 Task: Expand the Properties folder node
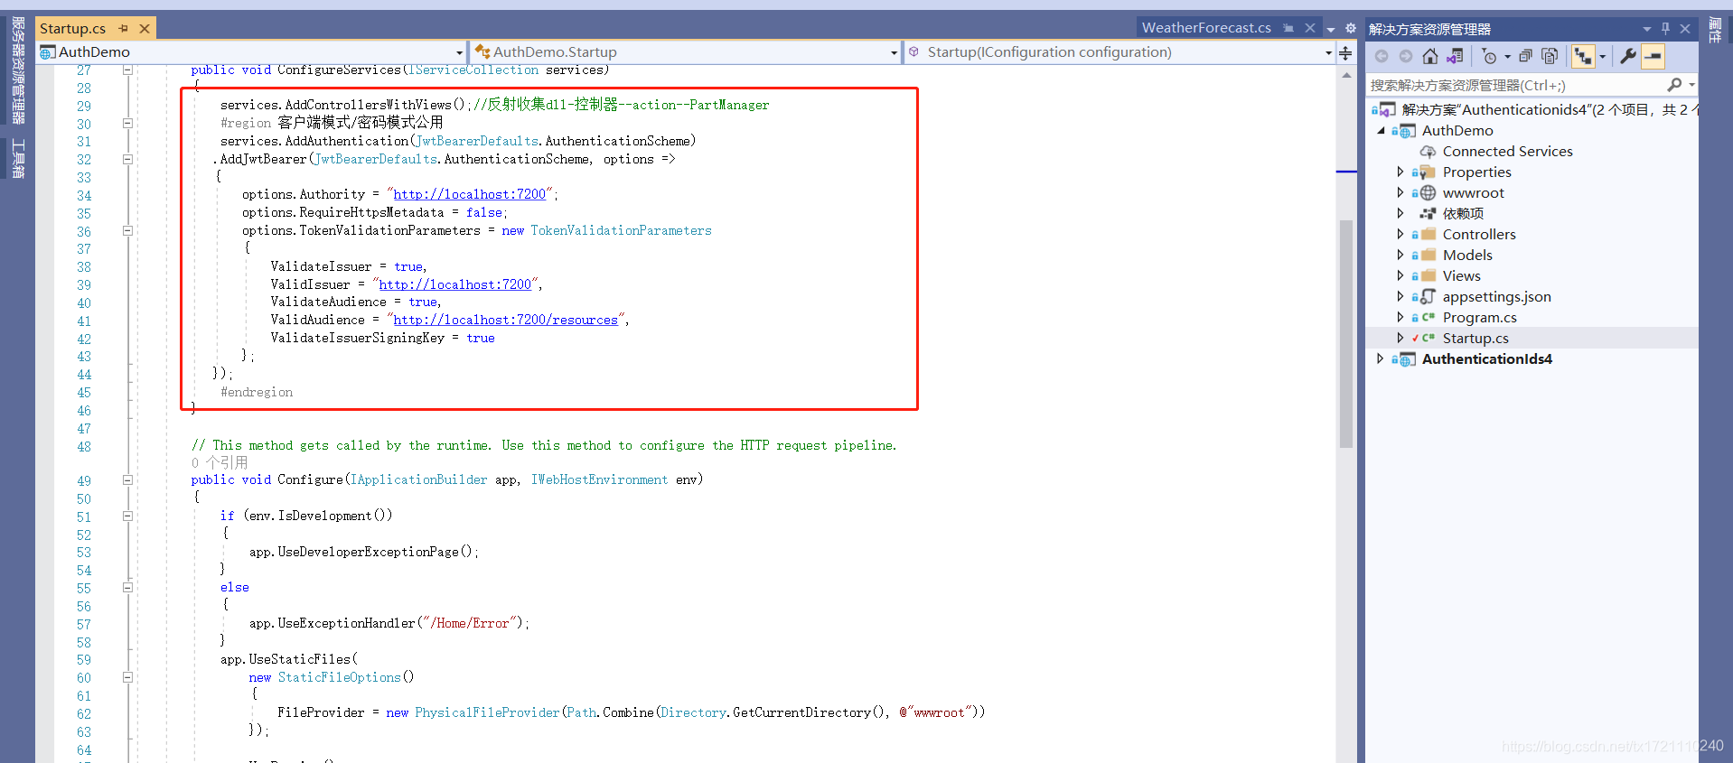point(1400,172)
